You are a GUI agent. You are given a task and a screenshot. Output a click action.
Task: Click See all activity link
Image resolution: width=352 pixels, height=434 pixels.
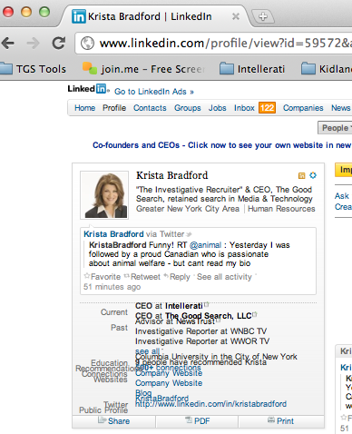click(224, 277)
